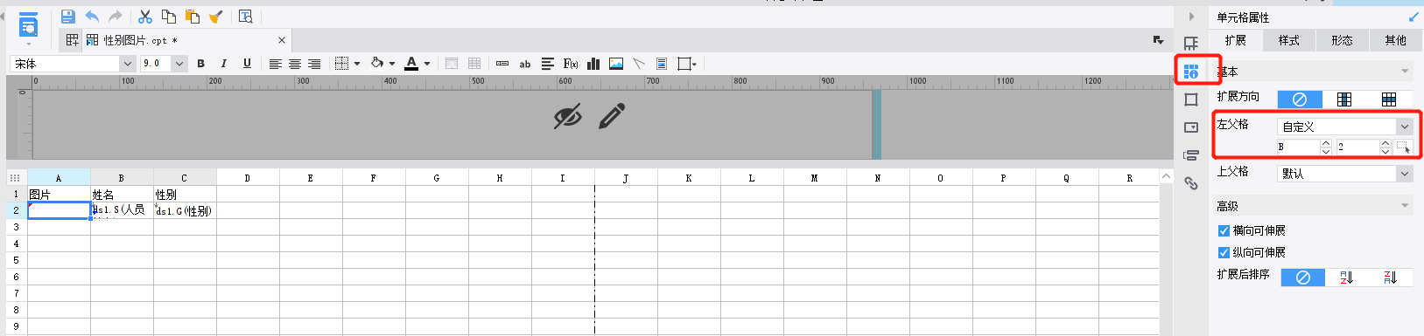This screenshot has height=336, width=1424.
Task: Click the font color 'A' swatch
Action: pos(411,64)
